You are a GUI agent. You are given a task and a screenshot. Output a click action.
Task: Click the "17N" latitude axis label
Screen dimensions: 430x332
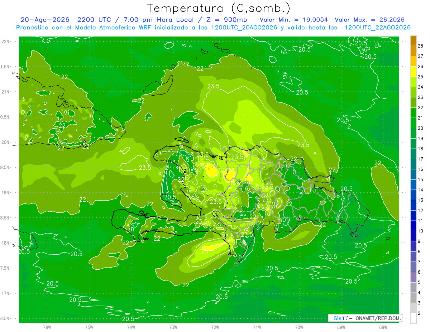pos(5,294)
